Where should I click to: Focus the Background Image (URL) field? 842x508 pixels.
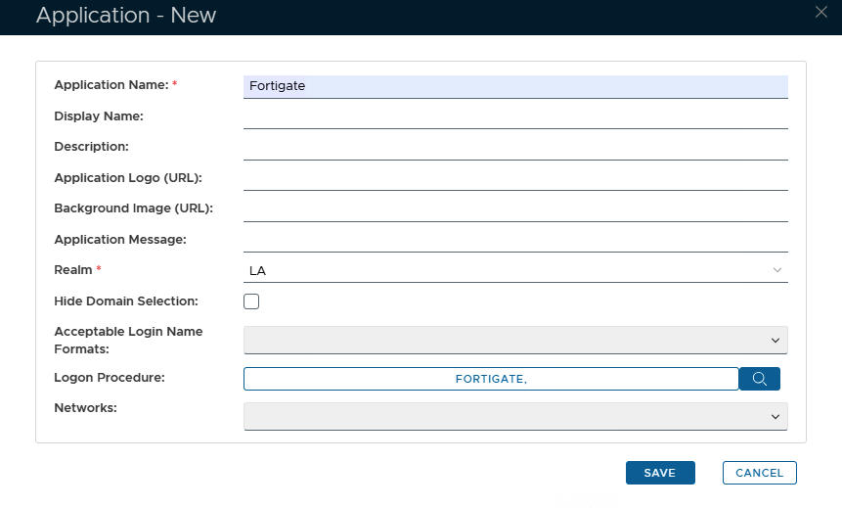tap(515, 208)
